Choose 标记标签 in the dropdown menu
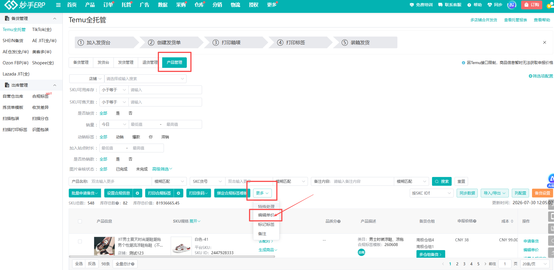Image resolution: width=554 pixels, height=270 pixels. click(x=266, y=224)
